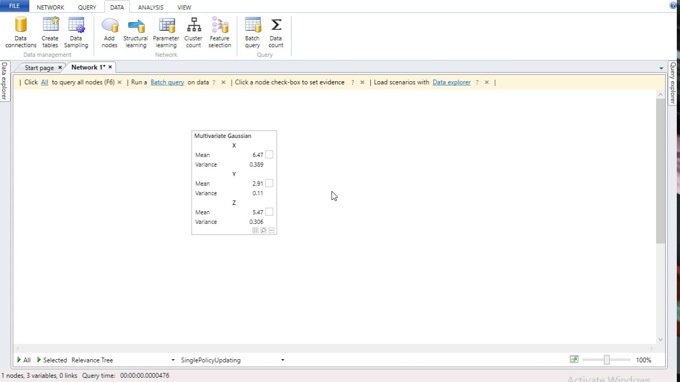Select the 'Multivariate Gaussian' node title
680x382 pixels.
click(223, 136)
